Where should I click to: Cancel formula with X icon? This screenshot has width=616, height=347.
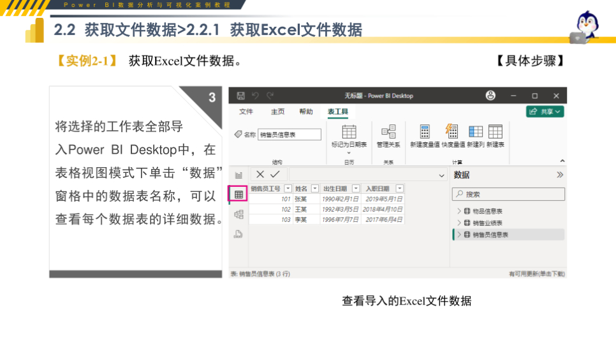[x=260, y=174]
